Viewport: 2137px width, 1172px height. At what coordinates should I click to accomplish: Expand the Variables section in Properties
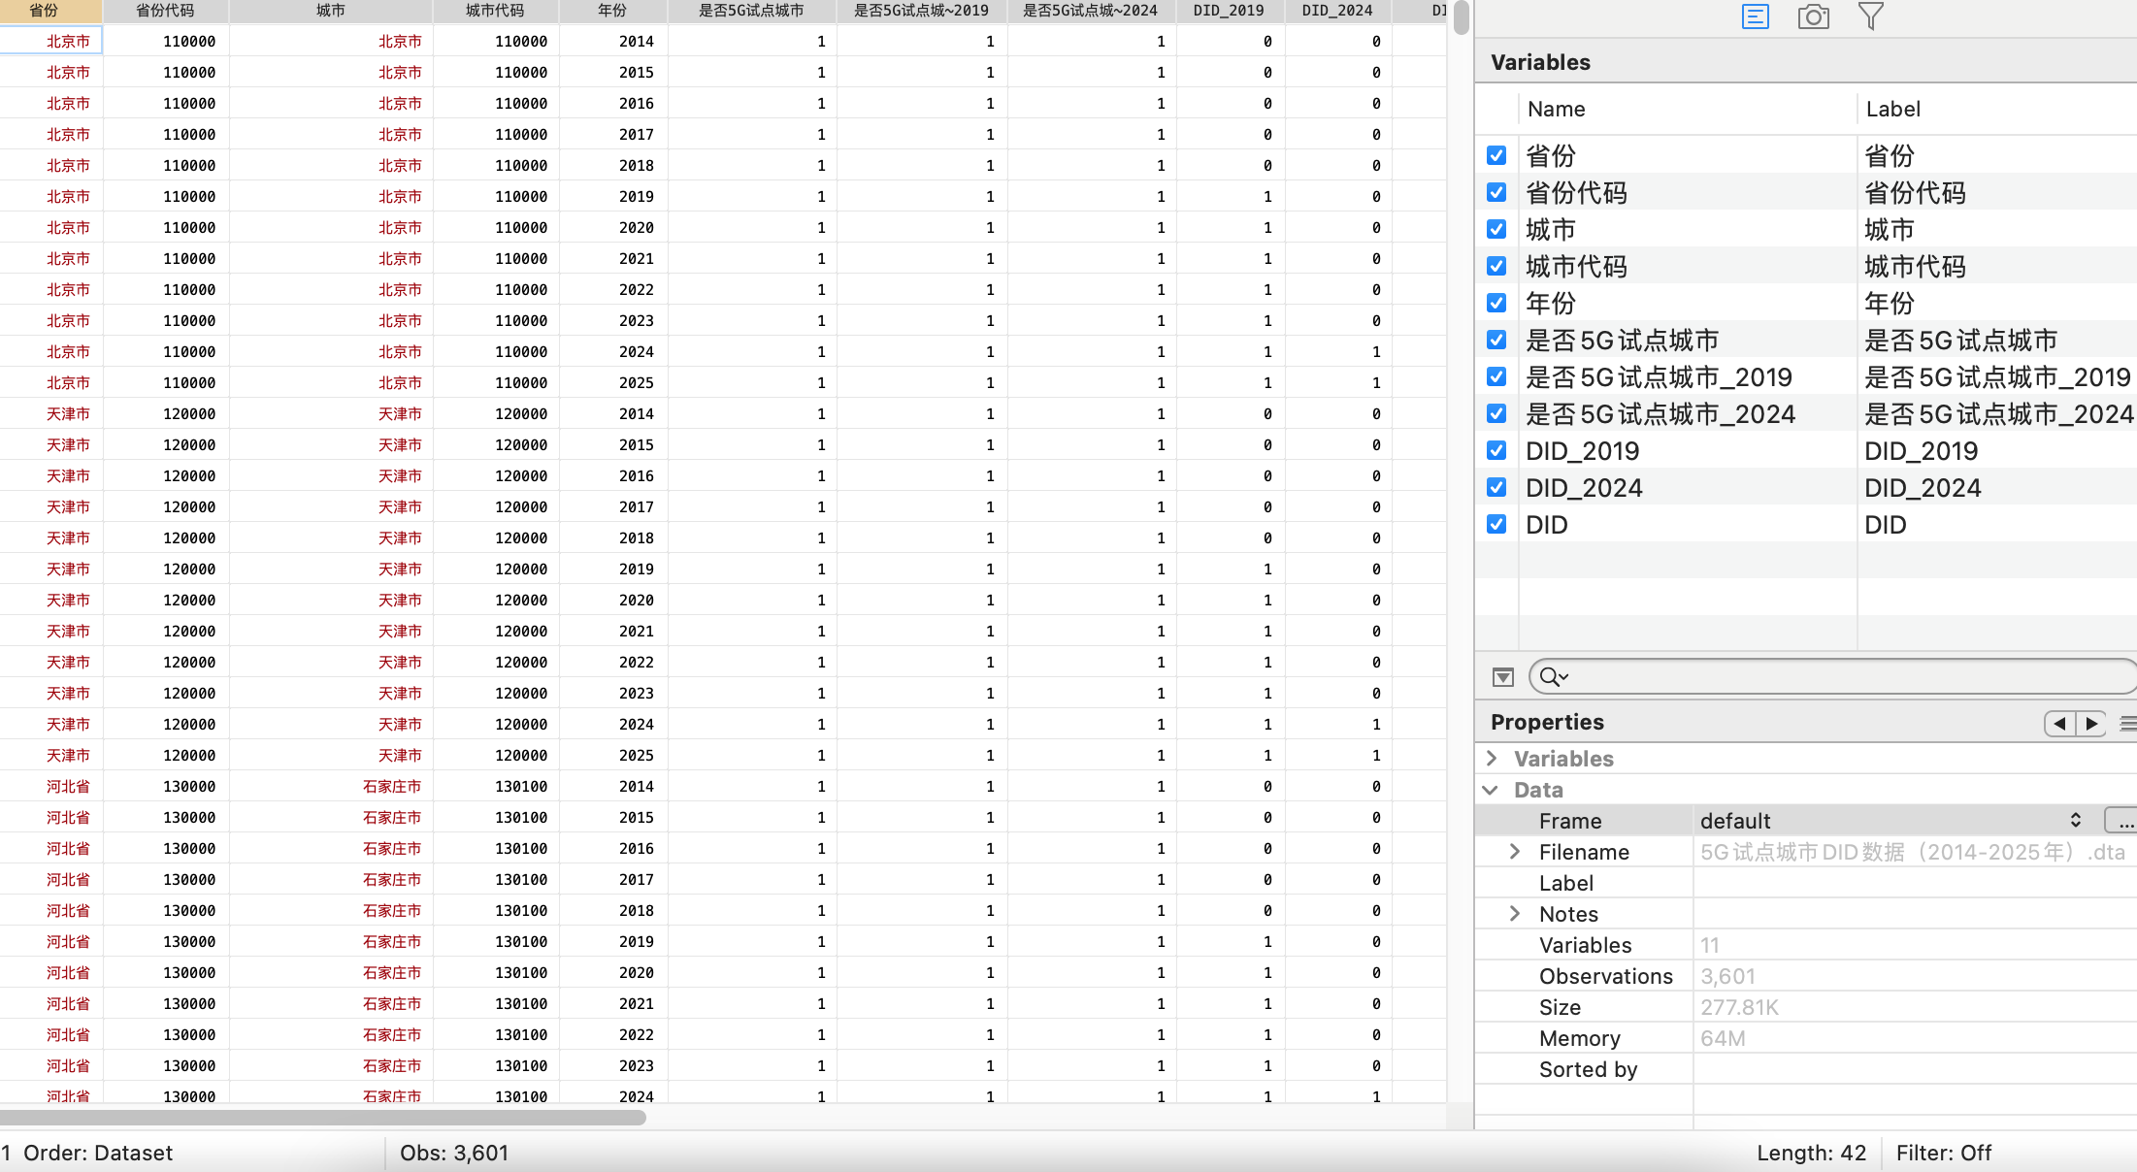[x=1493, y=759]
